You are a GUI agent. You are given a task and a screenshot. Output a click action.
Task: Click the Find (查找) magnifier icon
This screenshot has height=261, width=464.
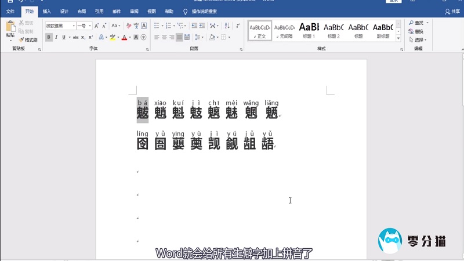coord(411,23)
